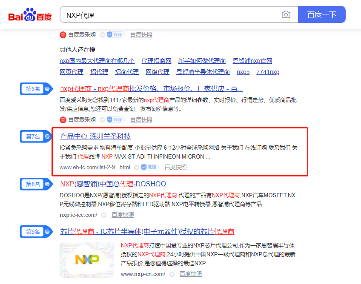The height and width of the screenshot is (284, 361).
Task: Click related search 7741nxp
Action: coord(268,72)
